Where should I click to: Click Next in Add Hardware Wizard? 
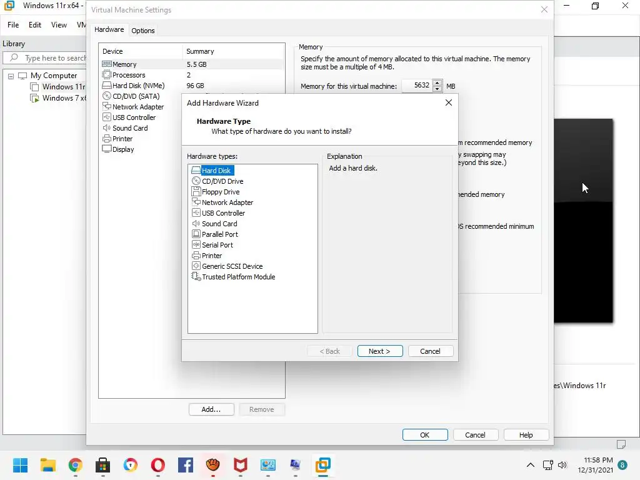[380, 351]
